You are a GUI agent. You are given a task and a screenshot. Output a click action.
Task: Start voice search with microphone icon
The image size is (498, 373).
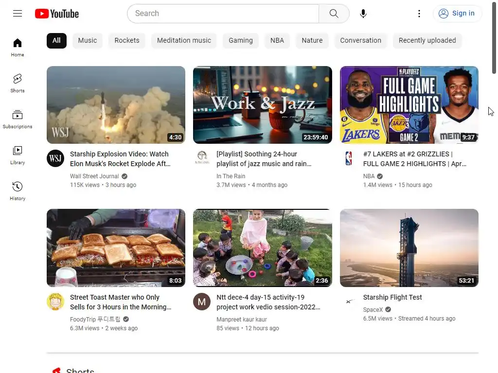click(x=363, y=14)
